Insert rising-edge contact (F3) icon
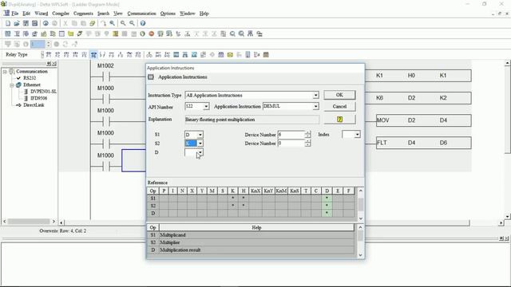This screenshot has width=511, height=287. coord(66,55)
